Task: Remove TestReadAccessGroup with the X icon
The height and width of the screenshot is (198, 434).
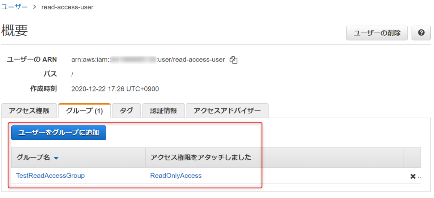Action: [413, 177]
